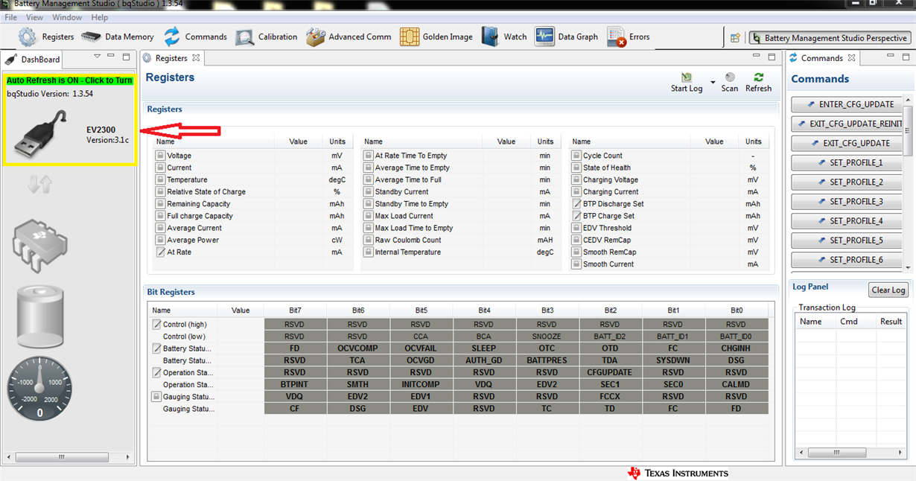Click lock icon beside Cycle Count

576,156
